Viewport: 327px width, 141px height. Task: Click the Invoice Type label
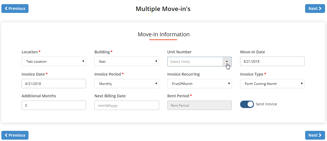tap(252, 74)
